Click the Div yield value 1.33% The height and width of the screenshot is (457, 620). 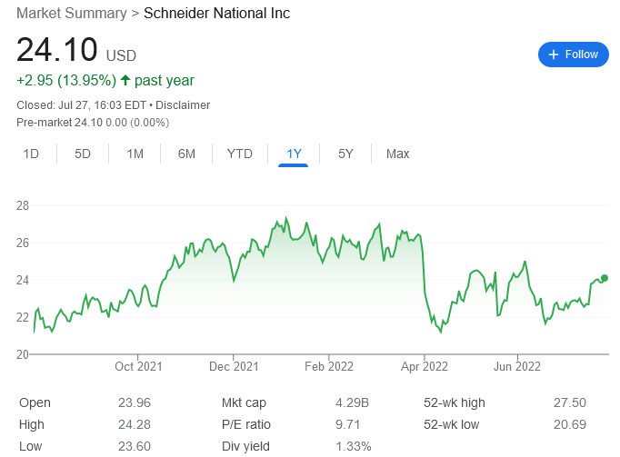354,446
